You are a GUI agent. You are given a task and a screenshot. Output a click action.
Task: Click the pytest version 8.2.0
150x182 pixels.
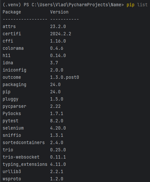57,121
